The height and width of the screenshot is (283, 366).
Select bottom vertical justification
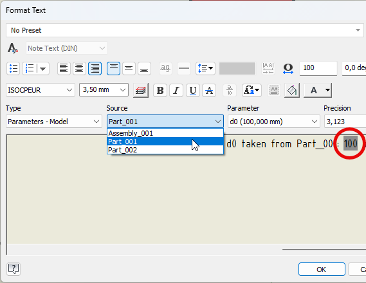tap(144, 69)
